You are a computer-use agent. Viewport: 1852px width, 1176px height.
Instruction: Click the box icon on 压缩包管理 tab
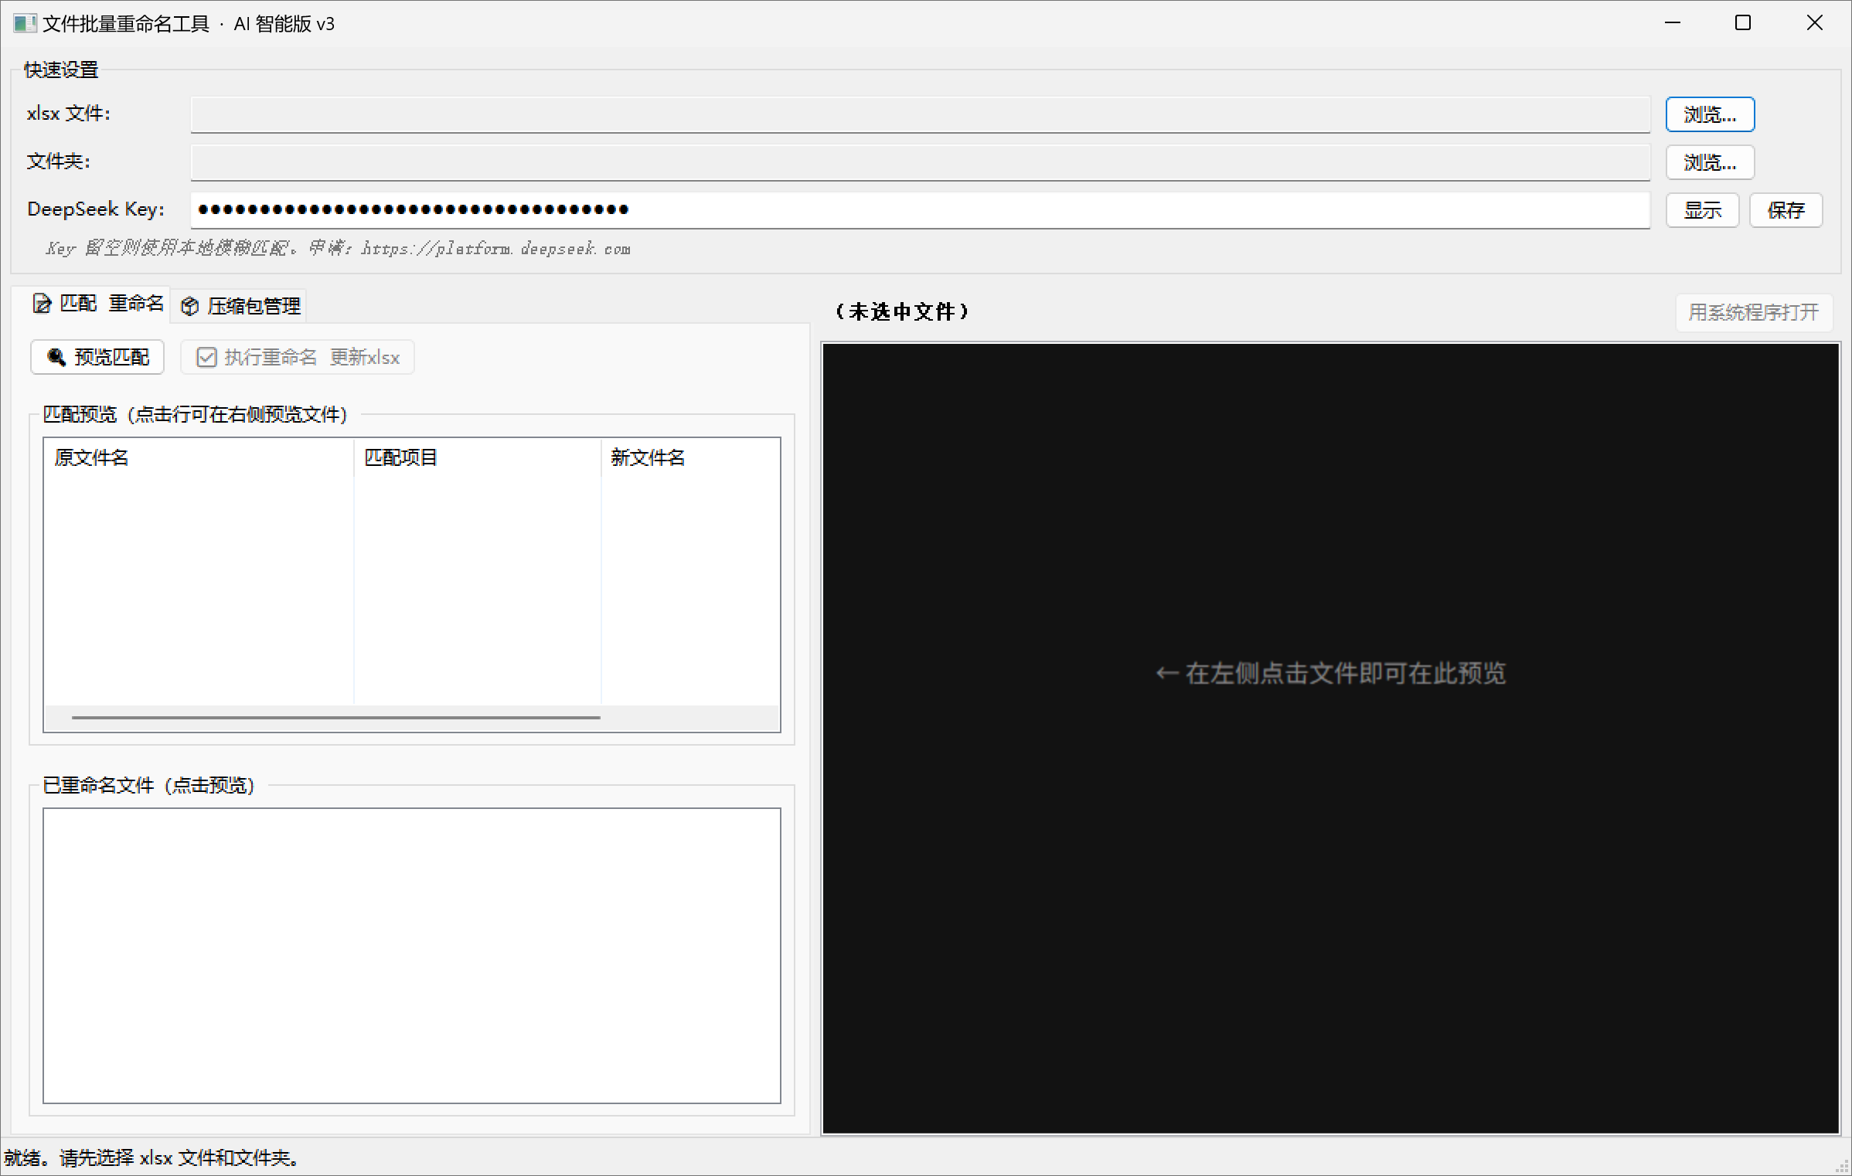189,307
